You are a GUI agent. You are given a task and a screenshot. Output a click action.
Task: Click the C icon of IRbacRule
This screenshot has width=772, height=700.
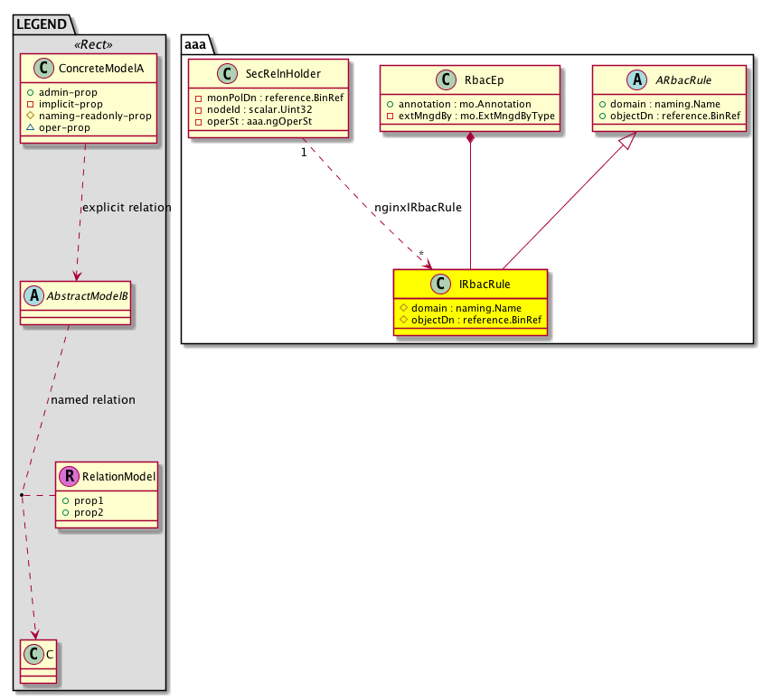click(x=440, y=284)
